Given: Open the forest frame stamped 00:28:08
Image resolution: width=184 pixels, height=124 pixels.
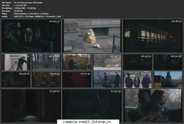Looking at the screenshot, I should point(46,62).
